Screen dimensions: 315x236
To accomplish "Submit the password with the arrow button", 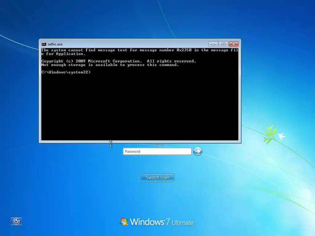I will [x=198, y=151].
